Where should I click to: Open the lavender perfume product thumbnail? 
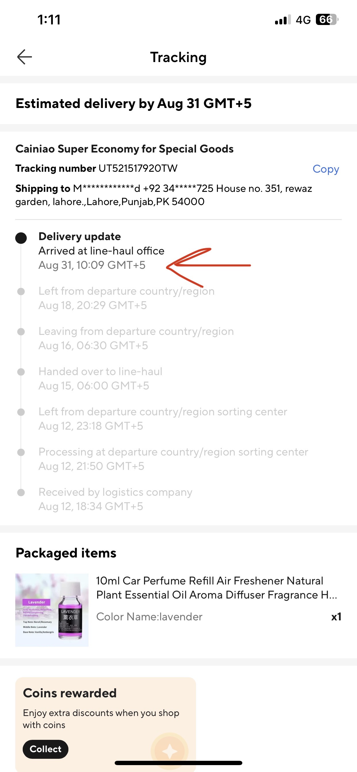(x=52, y=610)
